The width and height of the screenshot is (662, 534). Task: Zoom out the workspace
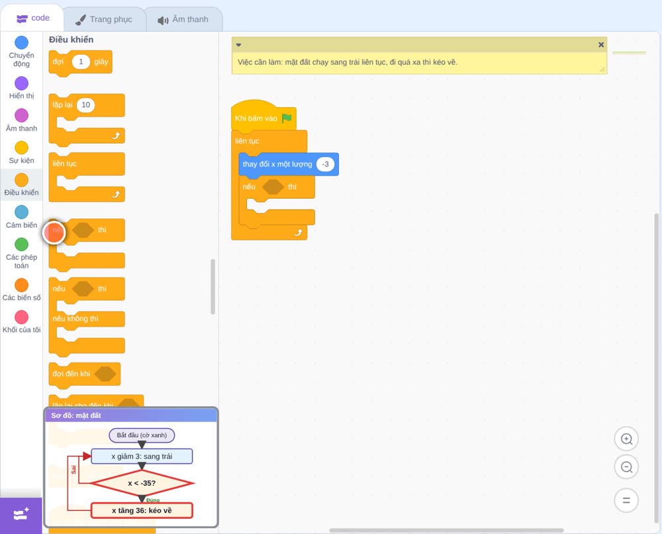pyautogui.click(x=626, y=467)
